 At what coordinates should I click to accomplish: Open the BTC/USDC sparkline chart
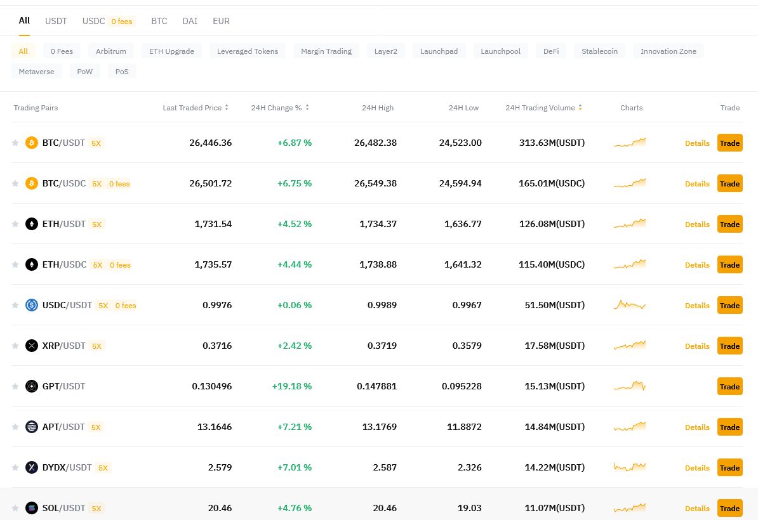point(629,183)
